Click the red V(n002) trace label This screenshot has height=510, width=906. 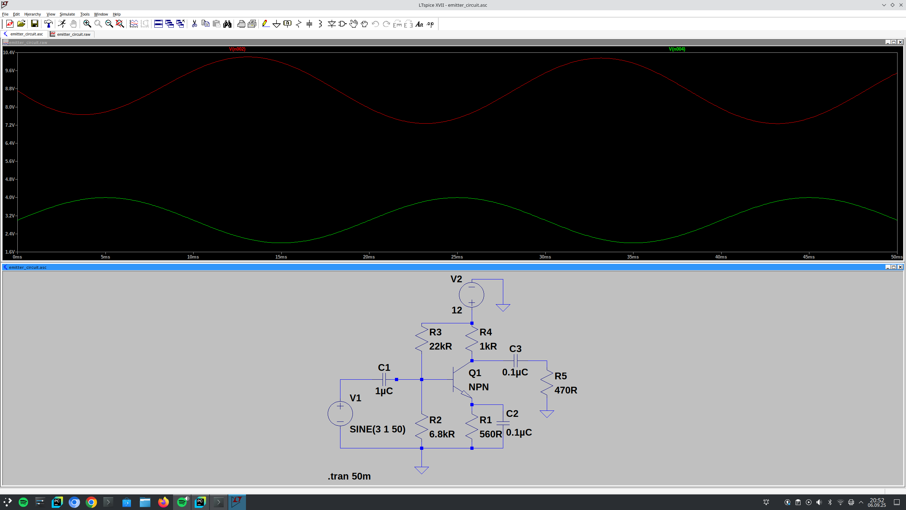pos(236,49)
